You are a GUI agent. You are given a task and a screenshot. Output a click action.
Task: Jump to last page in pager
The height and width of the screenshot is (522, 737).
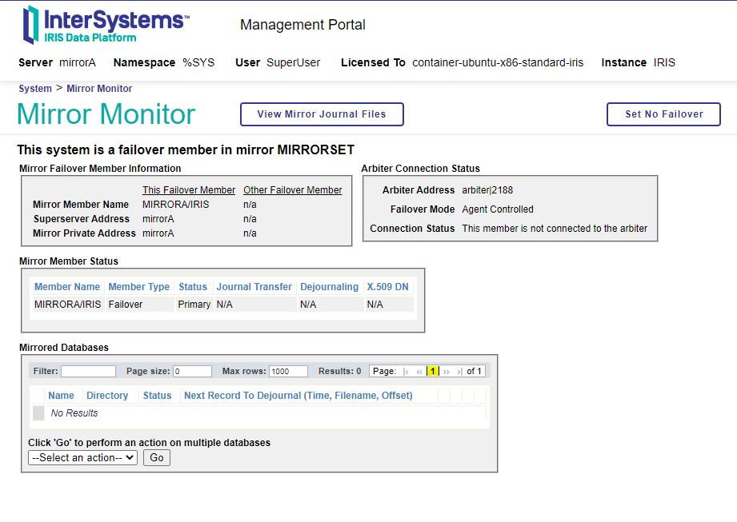pos(459,372)
